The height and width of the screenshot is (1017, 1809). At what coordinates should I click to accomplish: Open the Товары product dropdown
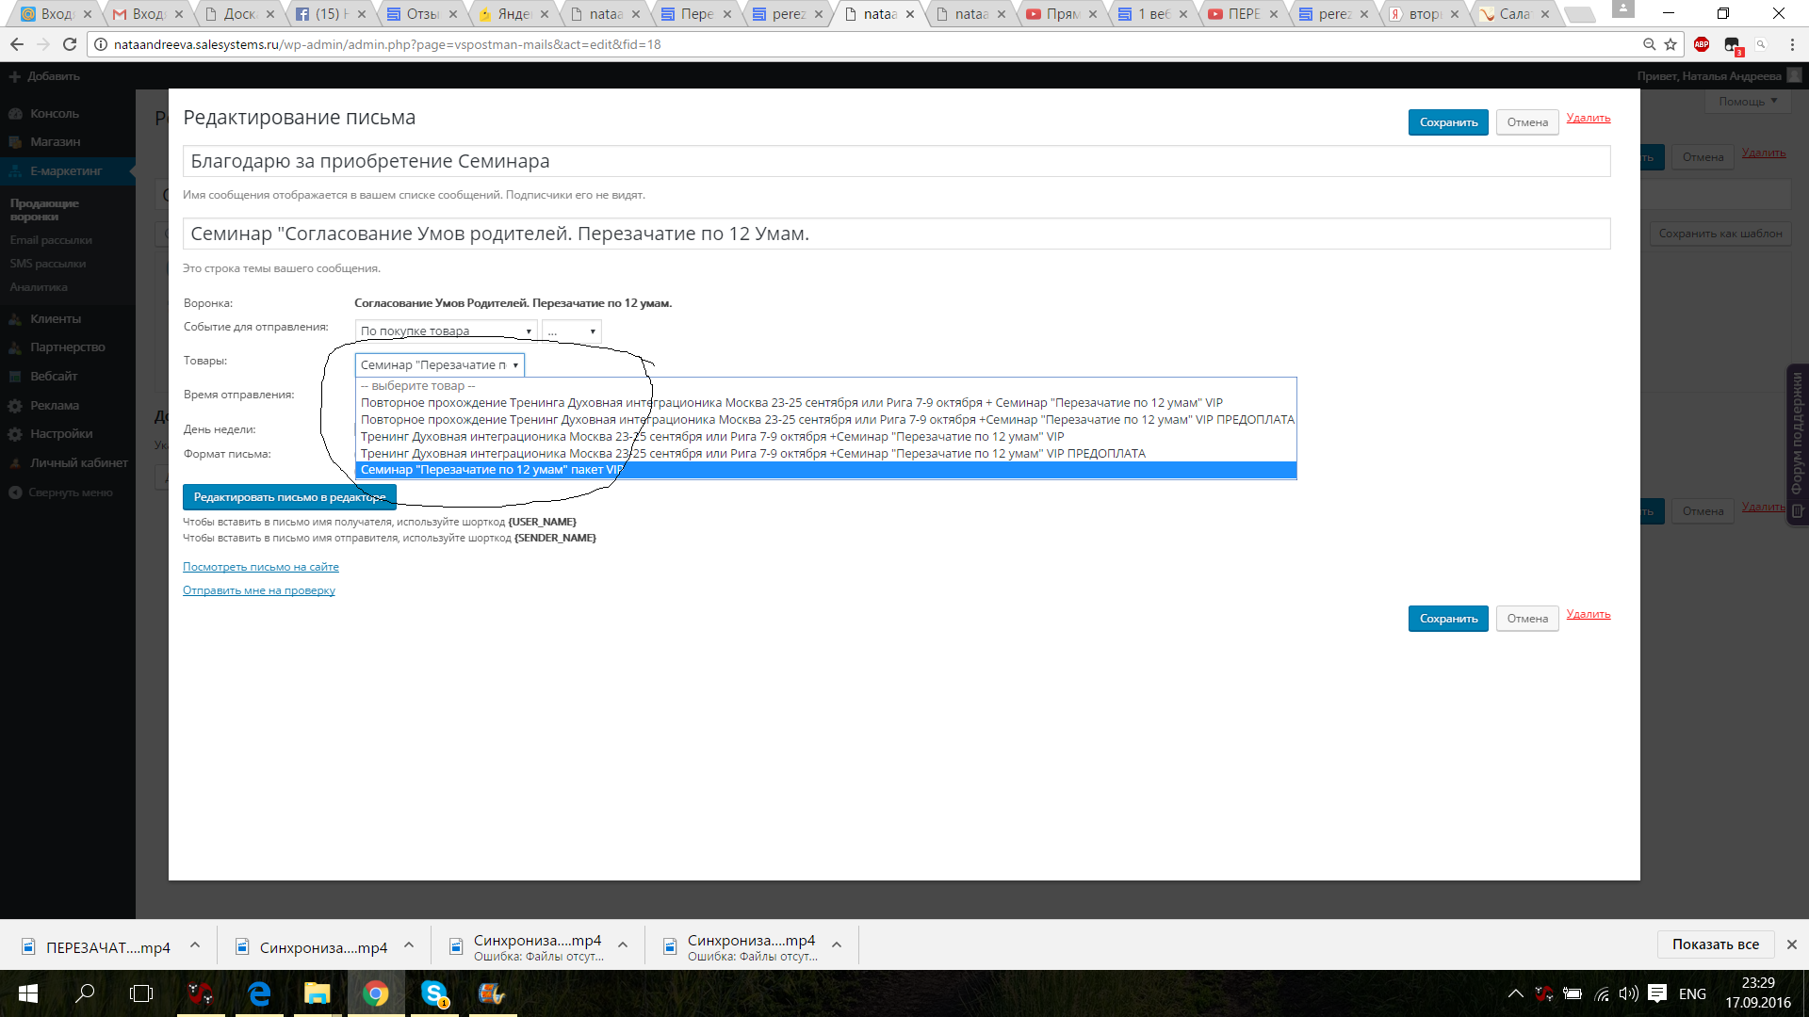pyautogui.click(x=439, y=365)
